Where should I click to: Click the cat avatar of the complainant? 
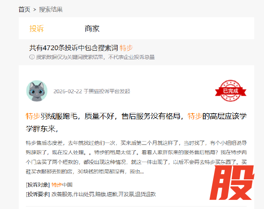coord(36,91)
